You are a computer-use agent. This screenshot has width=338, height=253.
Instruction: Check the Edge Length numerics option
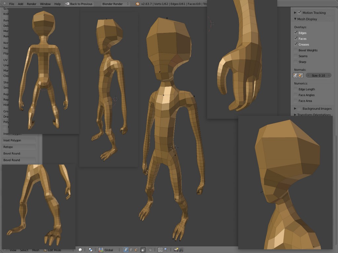click(296, 89)
